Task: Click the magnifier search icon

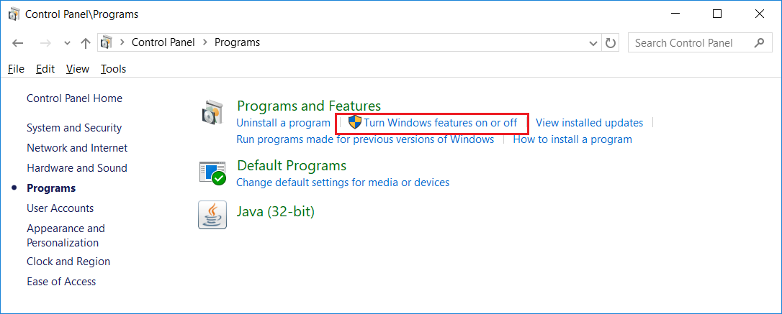Action: tap(759, 43)
